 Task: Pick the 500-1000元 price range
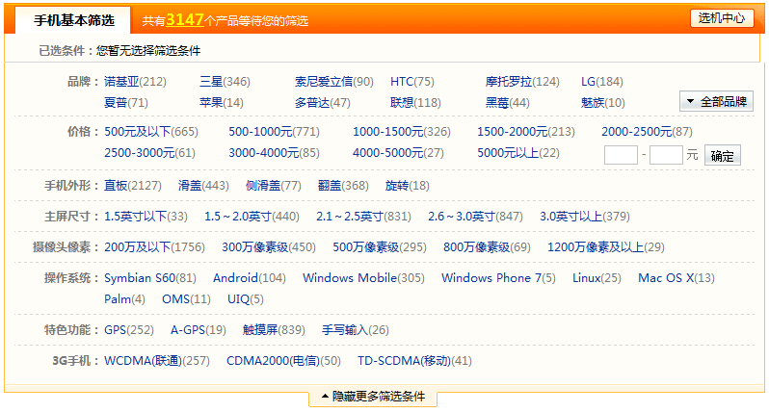tap(259, 132)
